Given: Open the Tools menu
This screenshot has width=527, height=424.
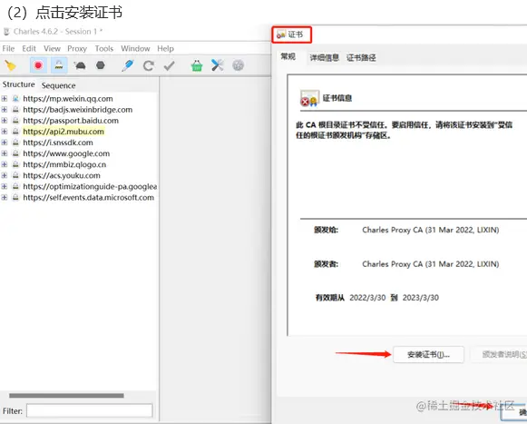Looking at the screenshot, I should coord(103,48).
